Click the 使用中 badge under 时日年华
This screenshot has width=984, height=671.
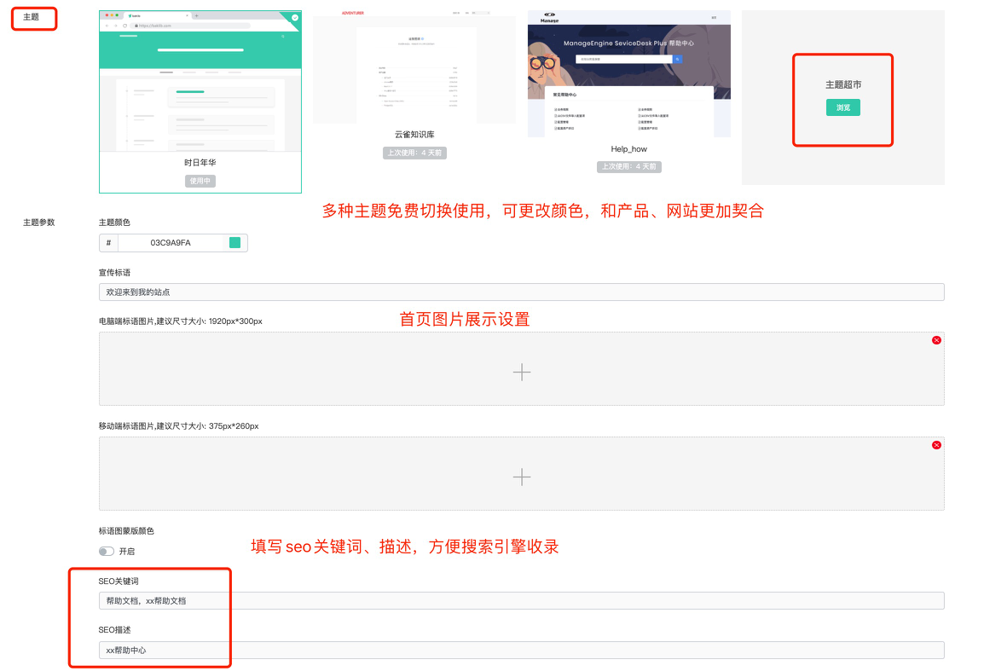[200, 181]
